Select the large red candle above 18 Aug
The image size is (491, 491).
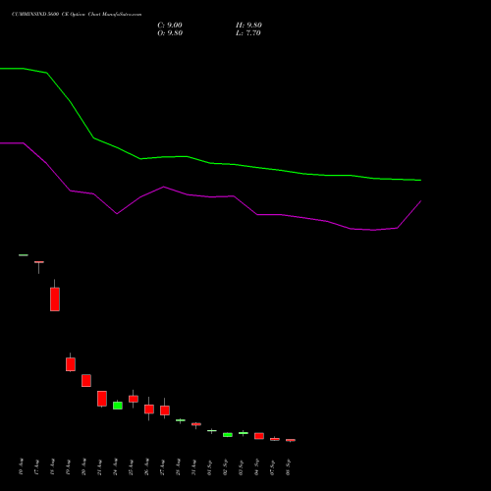pyautogui.click(x=55, y=300)
